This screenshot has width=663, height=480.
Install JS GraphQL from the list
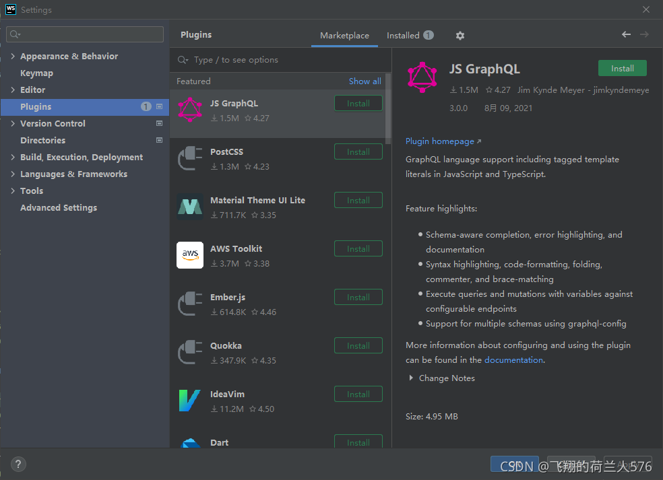click(358, 104)
